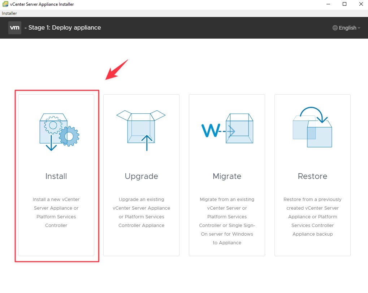Open the Installer menu

[9, 13]
